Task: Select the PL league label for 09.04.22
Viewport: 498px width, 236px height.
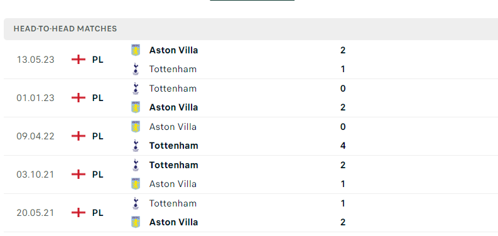Action: click(x=98, y=136)
